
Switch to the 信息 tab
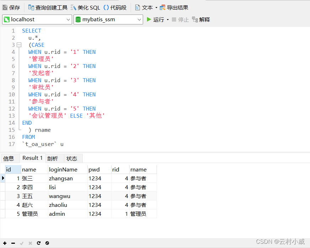point(10,158)
